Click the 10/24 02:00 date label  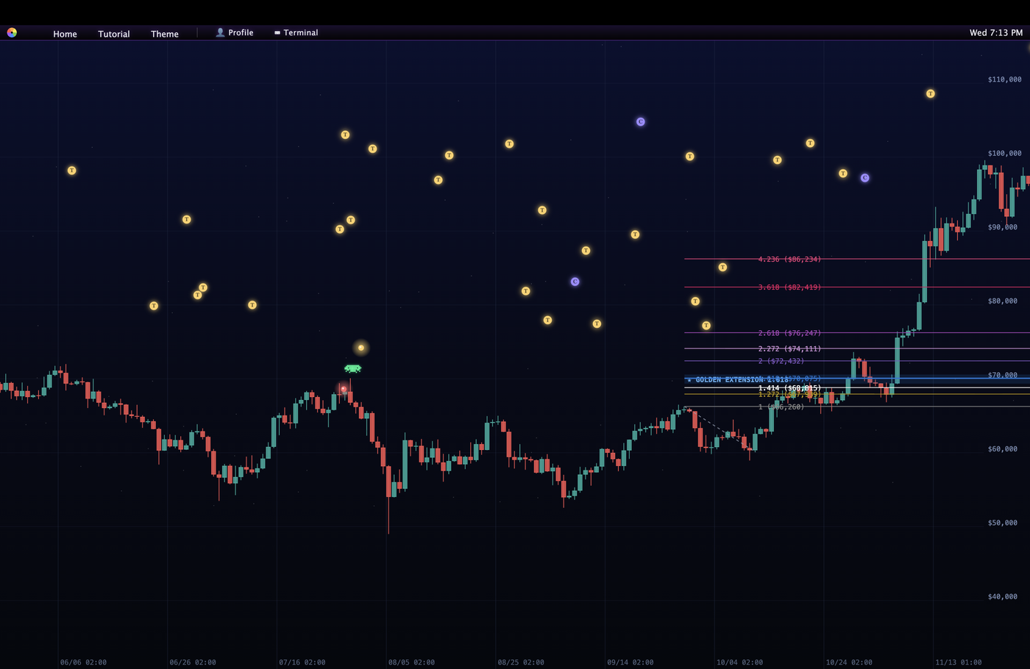(x=849, y=662)
